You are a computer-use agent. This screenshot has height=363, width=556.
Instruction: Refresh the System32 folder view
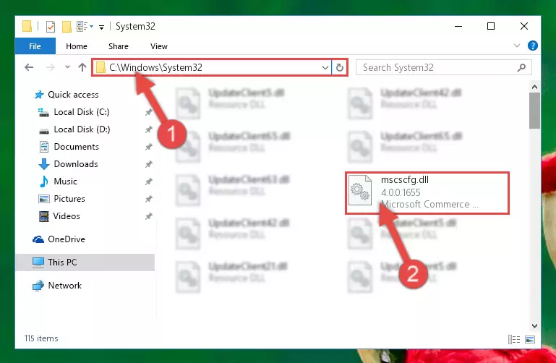point(340,67)
